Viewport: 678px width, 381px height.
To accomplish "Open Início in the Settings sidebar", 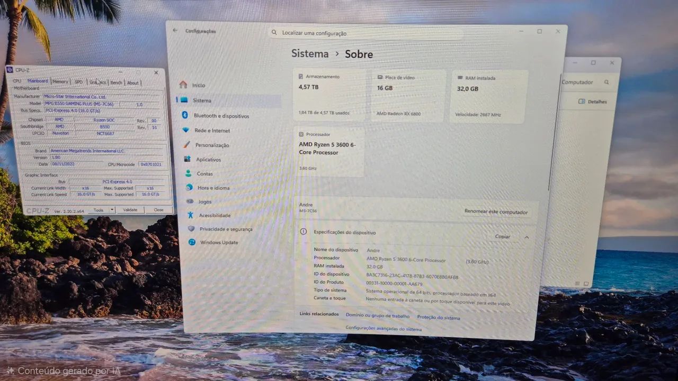I will point(193,85).
